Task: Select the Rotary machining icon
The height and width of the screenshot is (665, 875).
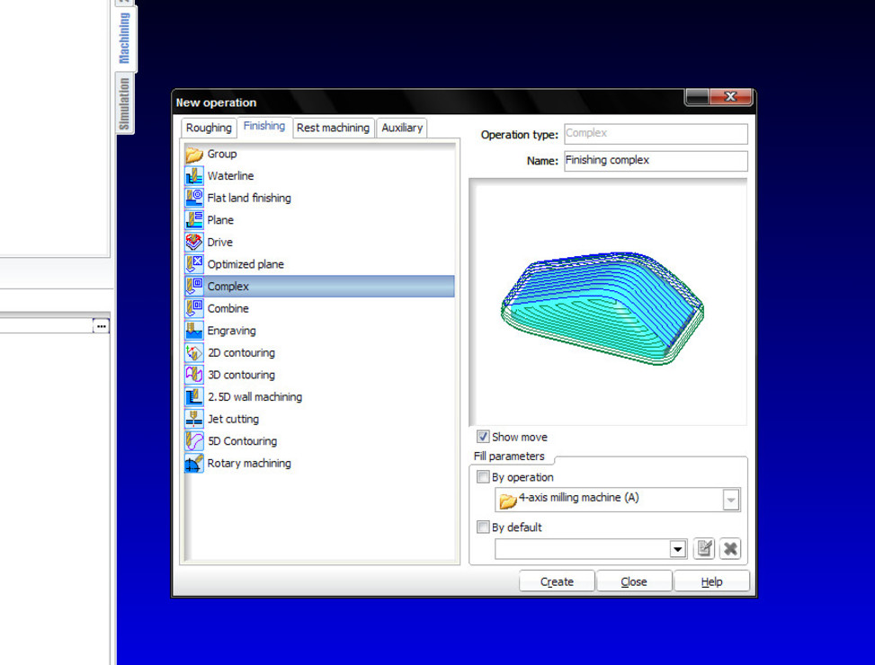Action: [x=194, y=463]
